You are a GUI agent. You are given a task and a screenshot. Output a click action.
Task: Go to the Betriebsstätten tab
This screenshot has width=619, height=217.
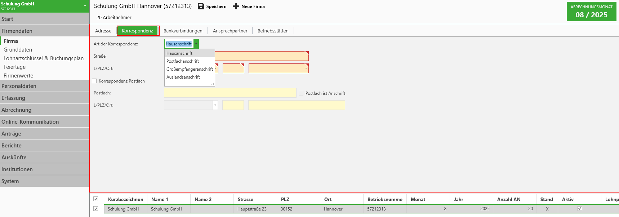click(x=273, y=31)
